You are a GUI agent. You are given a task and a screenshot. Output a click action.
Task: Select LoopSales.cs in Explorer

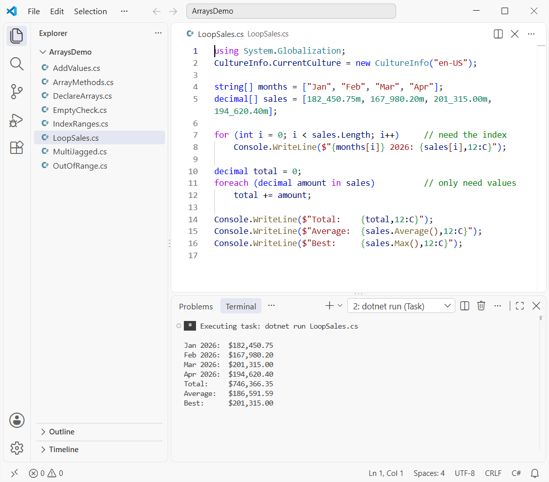[99, 138]
